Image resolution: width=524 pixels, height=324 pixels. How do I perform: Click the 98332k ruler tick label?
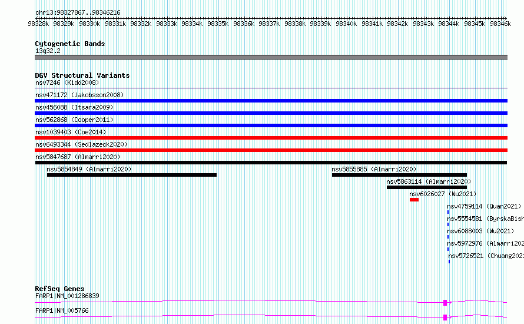[x=141, y=24]
